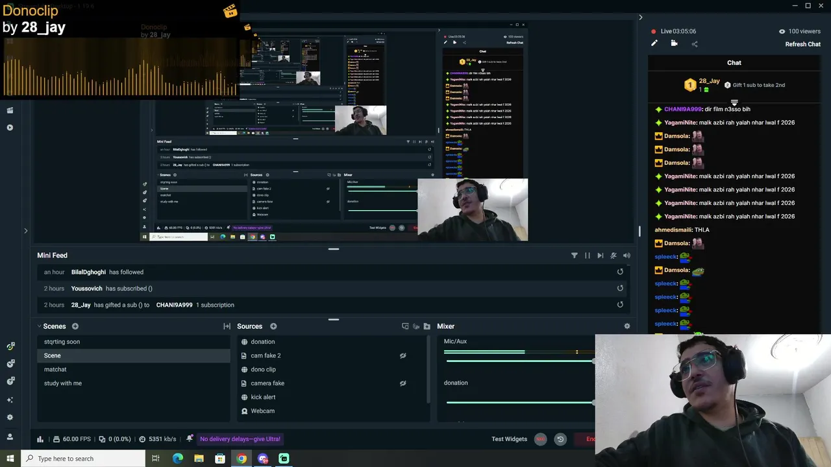
Task: Share the stream via share icon
Action: 695,44
